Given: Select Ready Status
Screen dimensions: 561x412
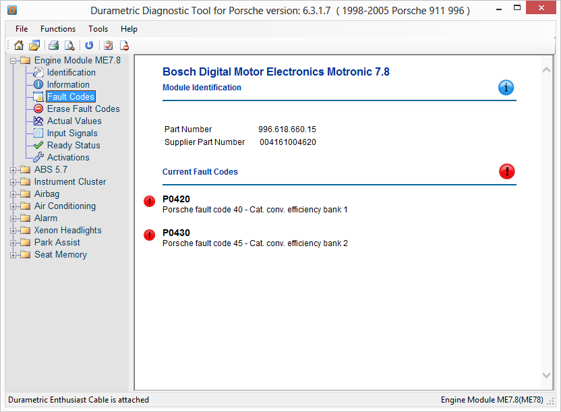Looking at the screenshot, I should tap(73, 145).
